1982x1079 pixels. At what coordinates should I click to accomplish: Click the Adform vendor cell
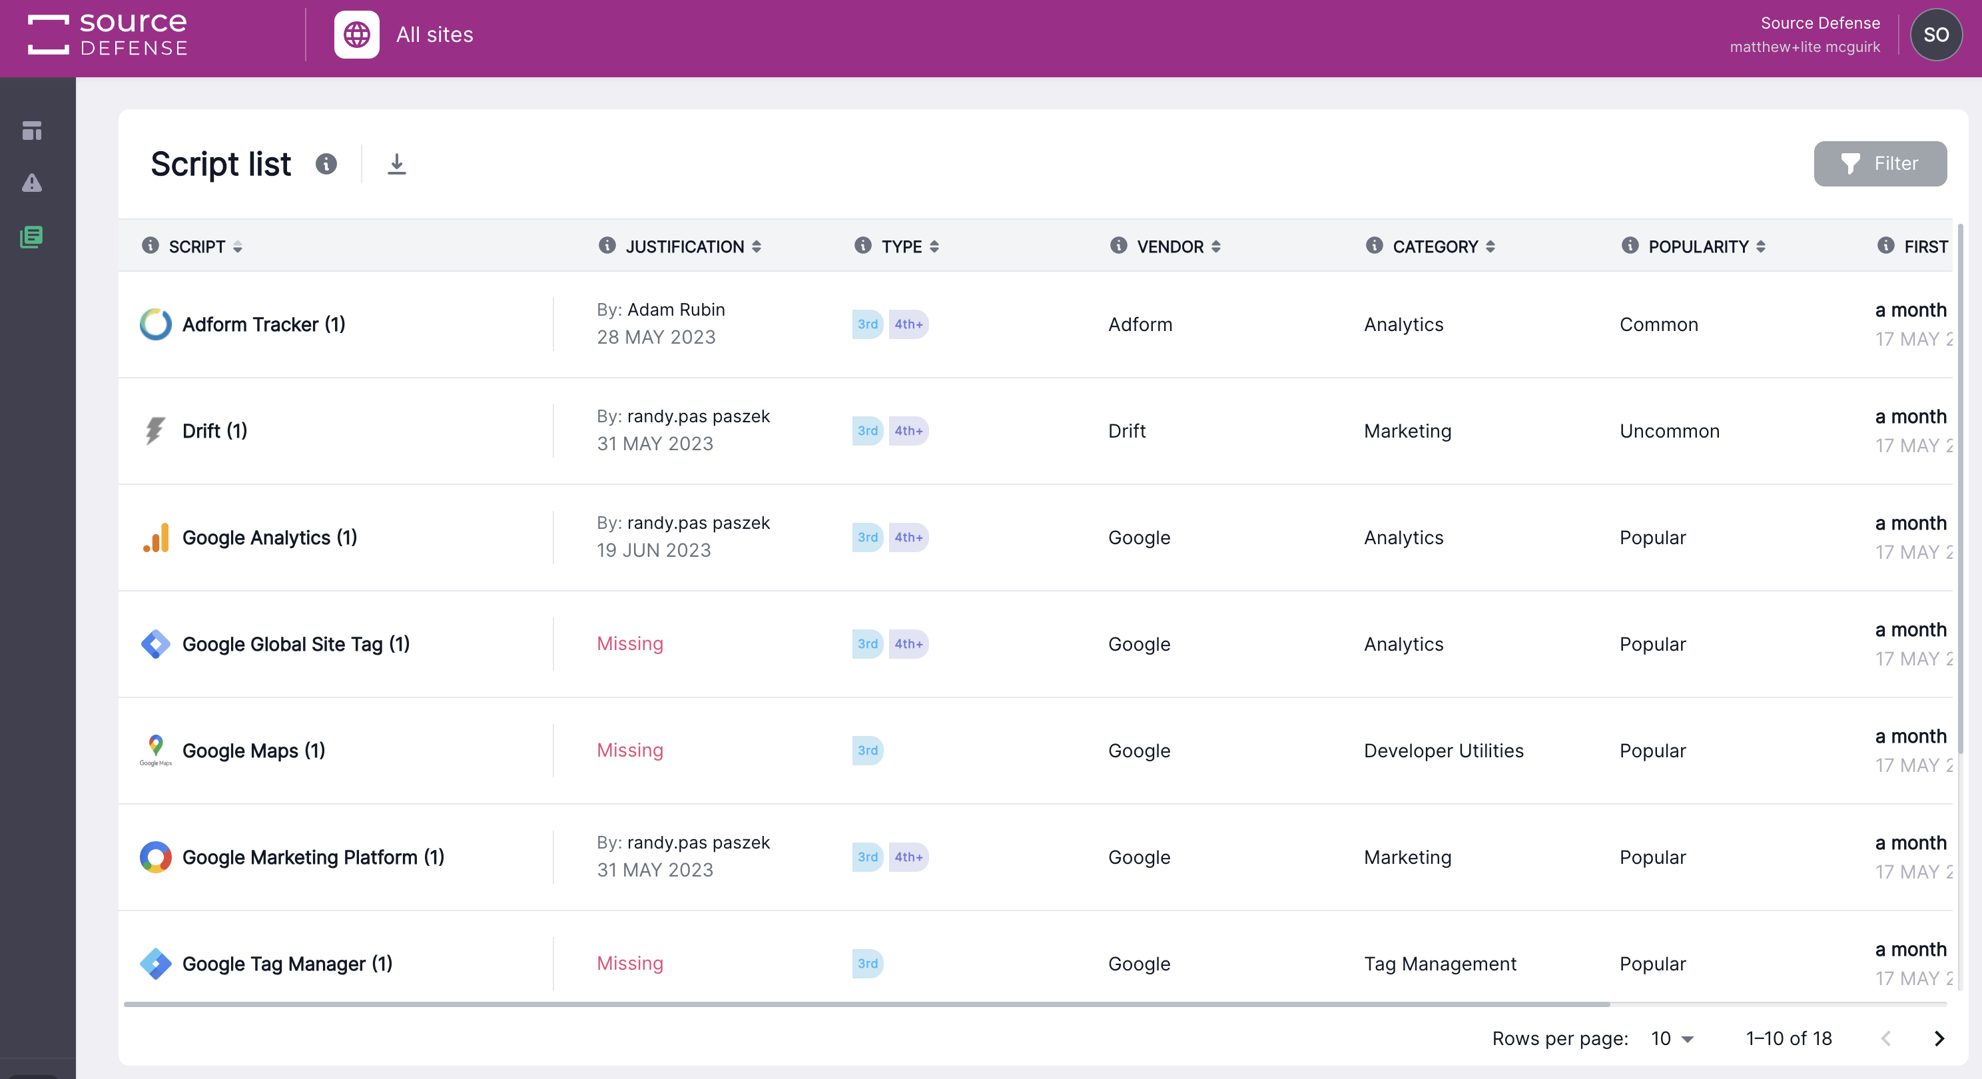pos(1140,324)
